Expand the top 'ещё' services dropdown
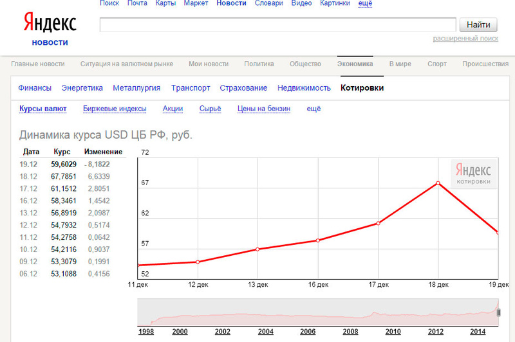The image size is (515, 342). coord(365,3)
